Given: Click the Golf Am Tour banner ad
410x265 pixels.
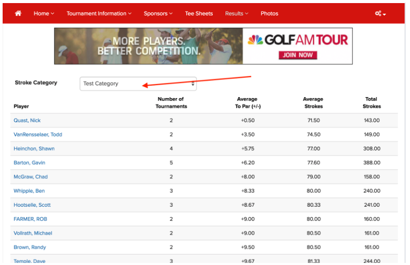Looking at the screenshot, I should point(203,46).
